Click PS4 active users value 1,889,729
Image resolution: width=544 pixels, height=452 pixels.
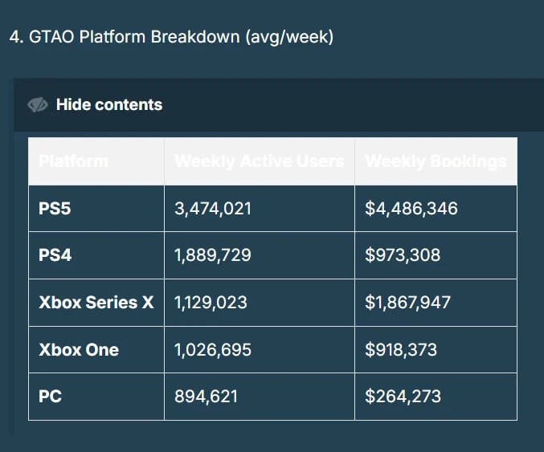tap(213, 255)
